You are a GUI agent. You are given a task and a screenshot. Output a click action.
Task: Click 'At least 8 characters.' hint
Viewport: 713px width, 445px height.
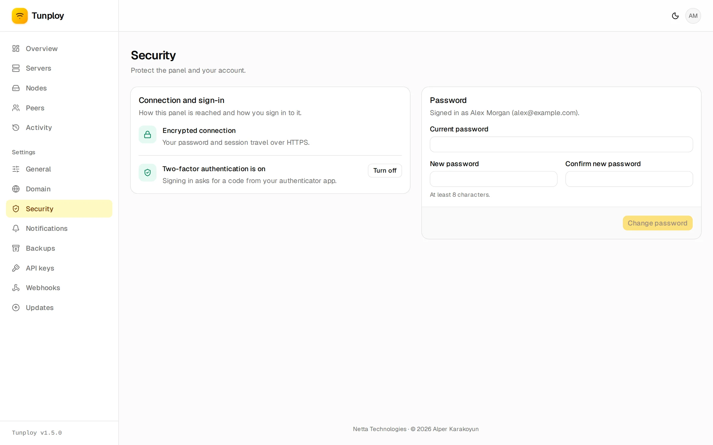pyautogui.click(x=460, y=195)
